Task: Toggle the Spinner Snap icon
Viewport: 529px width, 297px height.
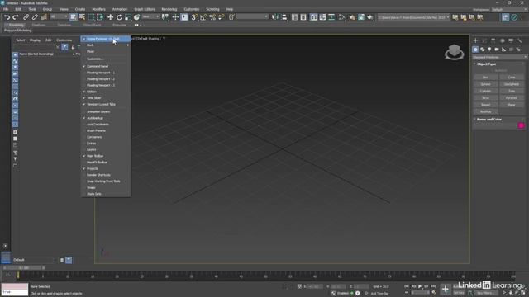Action: (x=222, y=17)
